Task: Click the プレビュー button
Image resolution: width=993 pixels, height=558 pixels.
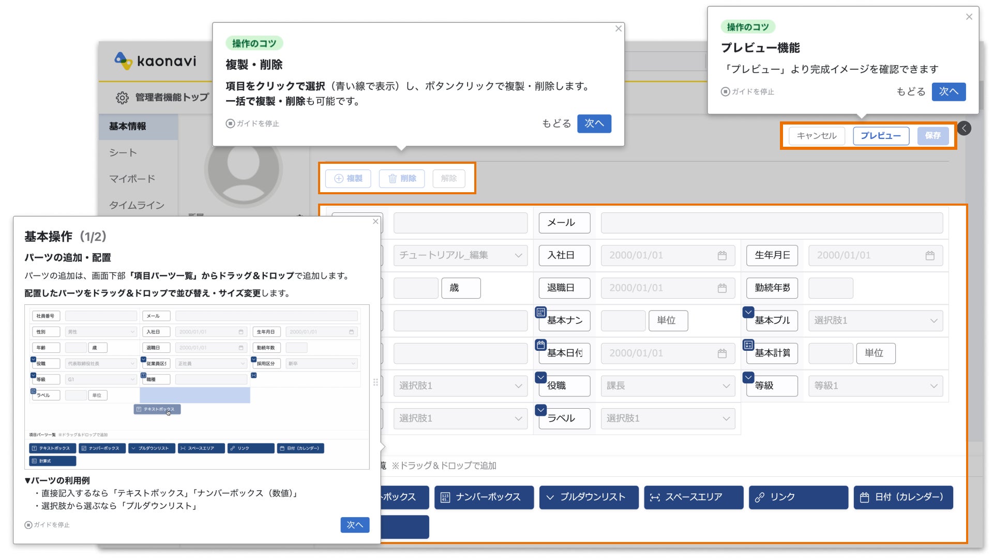Action: (x=880, y=135)
